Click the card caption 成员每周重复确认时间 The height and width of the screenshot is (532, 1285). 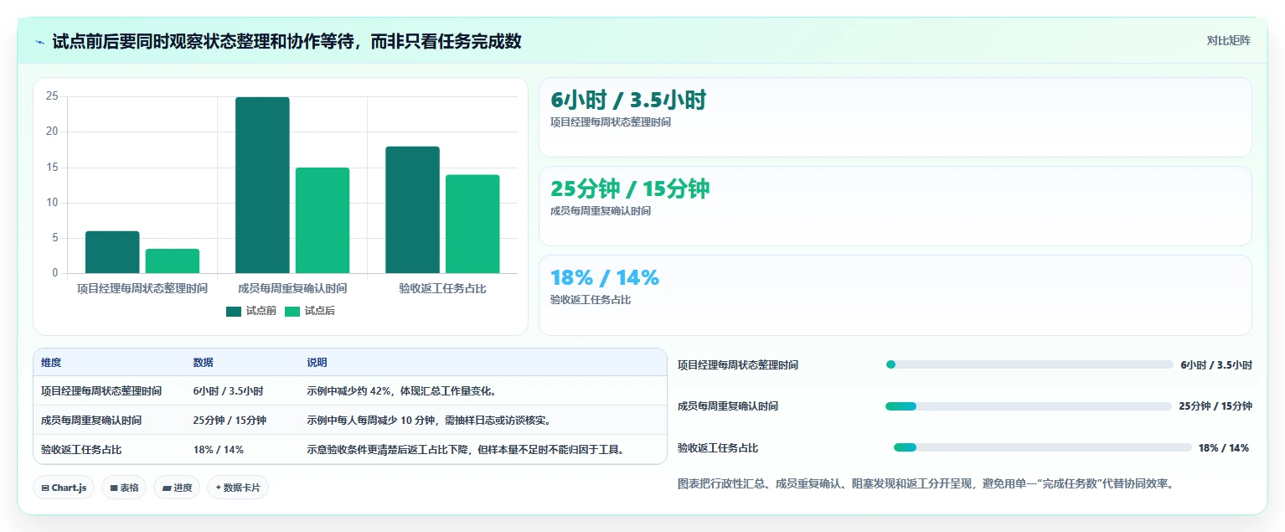coord(601,211)
